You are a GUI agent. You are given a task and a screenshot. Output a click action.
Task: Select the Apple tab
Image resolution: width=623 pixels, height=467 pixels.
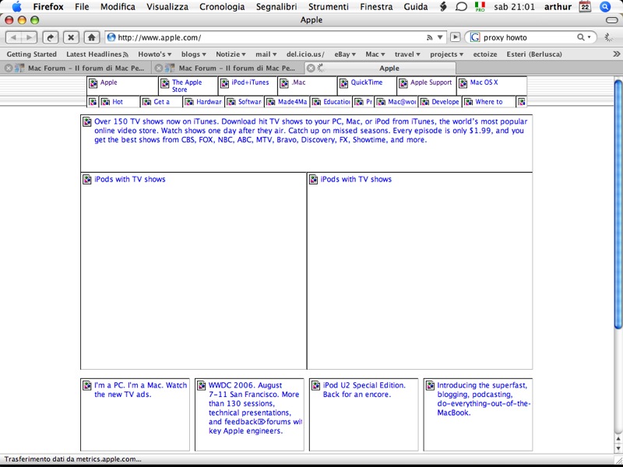(x=381, y=68)
